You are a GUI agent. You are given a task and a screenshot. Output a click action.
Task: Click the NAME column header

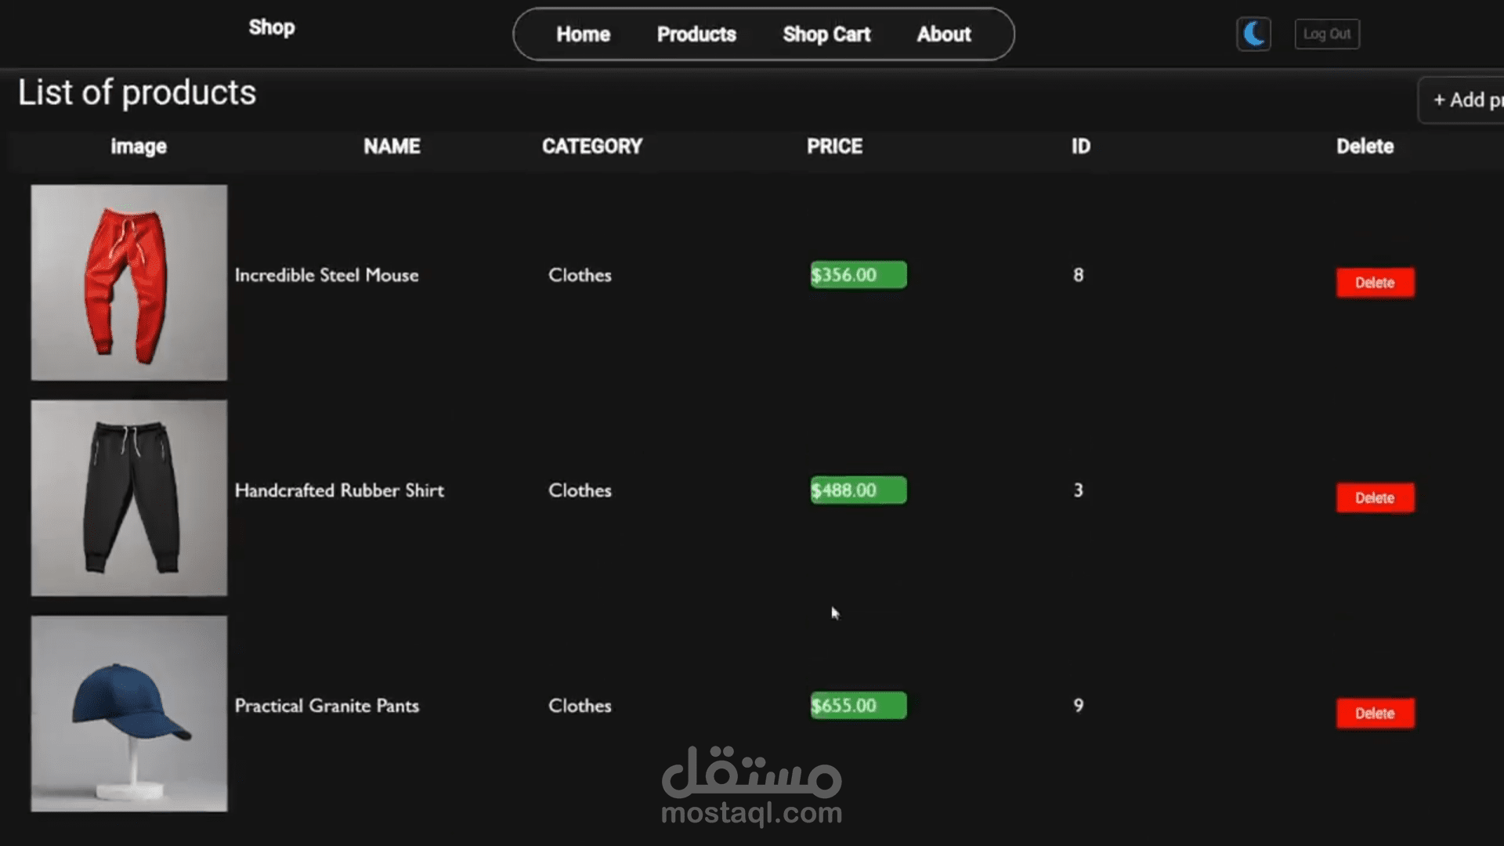(x=392, y=146)
